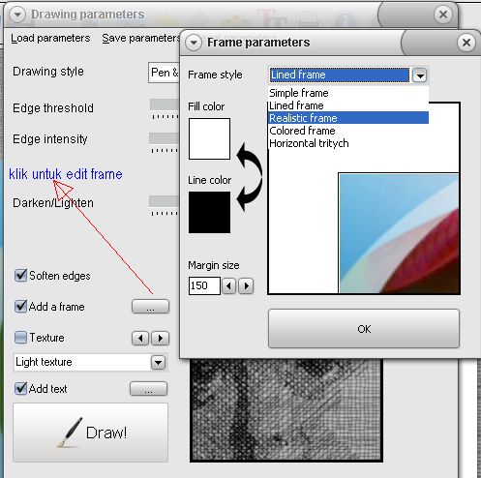Decrease margin size with the left arrow
Screen dimensions: 481x478
click(x=229, y=285)
